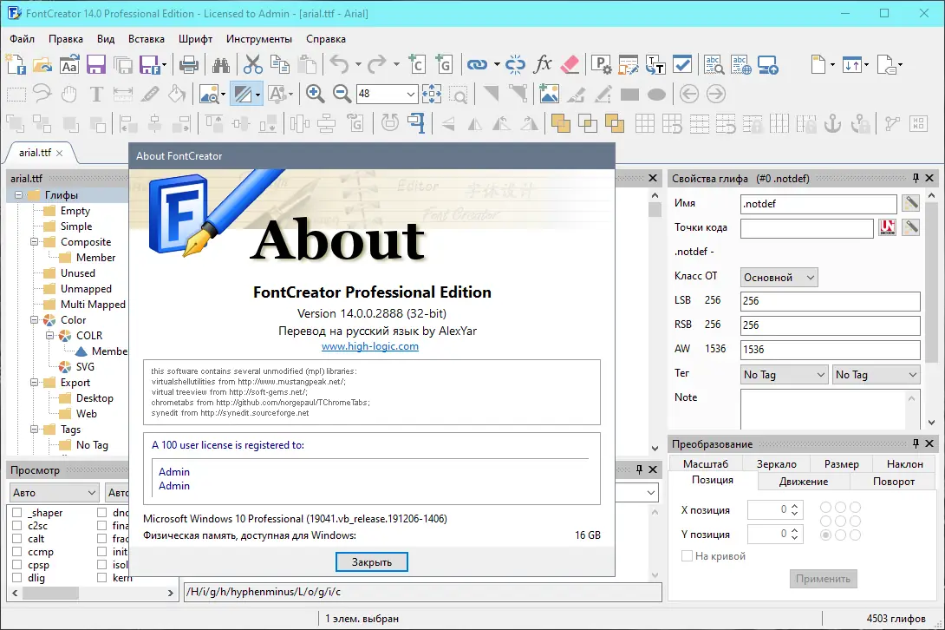Image resolution: width=945 pixels, height=630 pixels.
Task: Decrease the Y позиция spinner value
Action: point(795,538)
